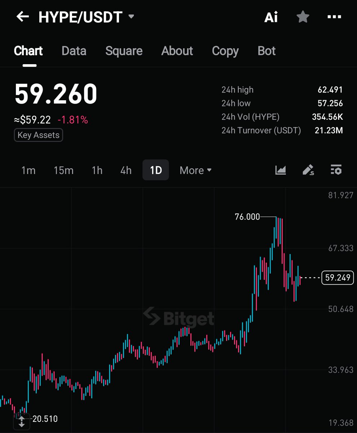Screen dimensions: 357x433
Task: Tap the chart expand vertical arrows icon
Action: (x=22, y=421)
